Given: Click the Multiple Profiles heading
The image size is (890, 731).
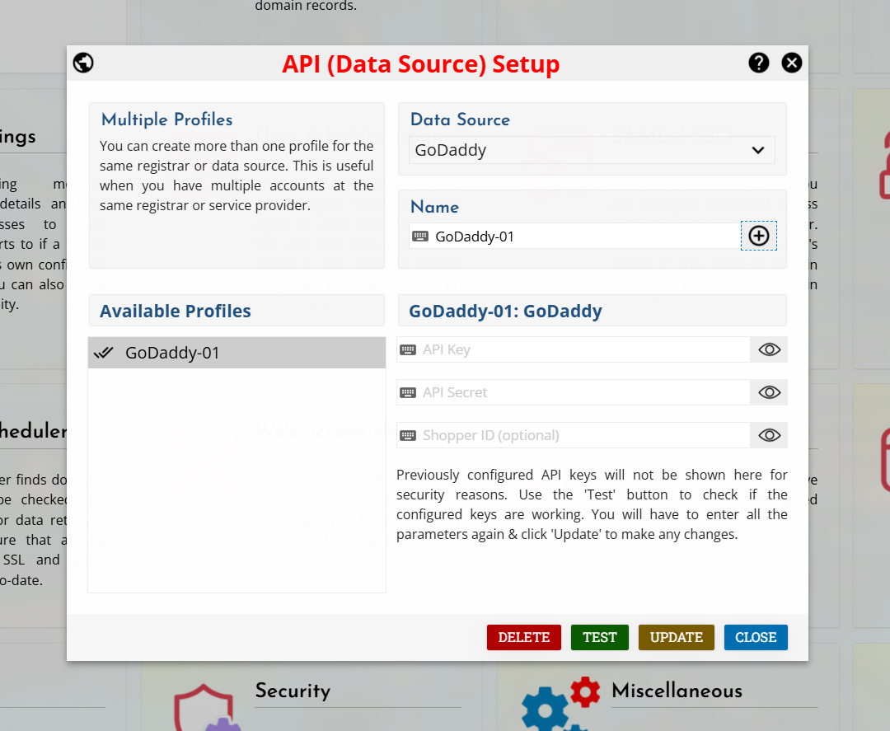Looking at the screenshot, I should coord(166,119).
